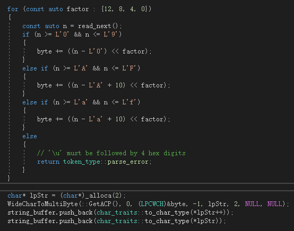This screenshot has height=231, width=294.
Task: Click the 'for' keyword starting the loop
Action: [13, 9]
